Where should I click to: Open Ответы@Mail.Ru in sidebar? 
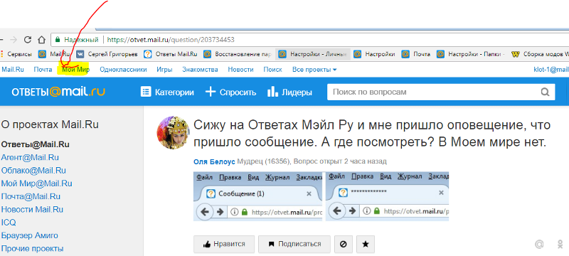(35, 144)
